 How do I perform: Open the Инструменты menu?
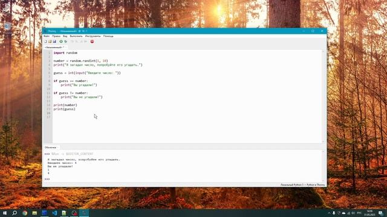pos(93,36)
